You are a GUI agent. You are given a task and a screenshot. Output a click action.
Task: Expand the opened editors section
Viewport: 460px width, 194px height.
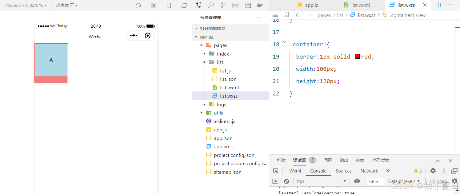230,28
